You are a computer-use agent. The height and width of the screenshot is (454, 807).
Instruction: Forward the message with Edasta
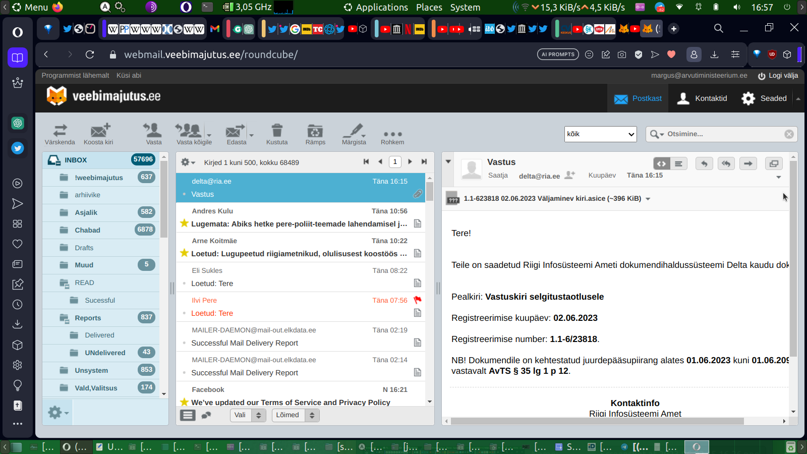click(x=236, y=134)
